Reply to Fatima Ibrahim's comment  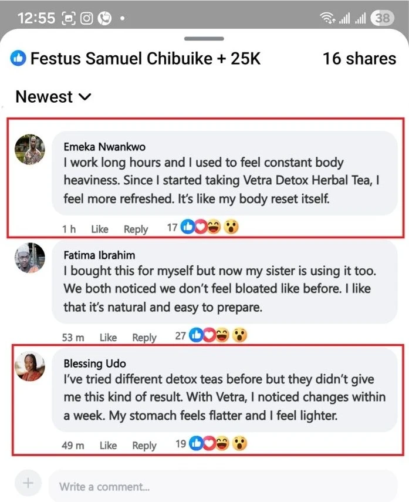coord(144,338)
